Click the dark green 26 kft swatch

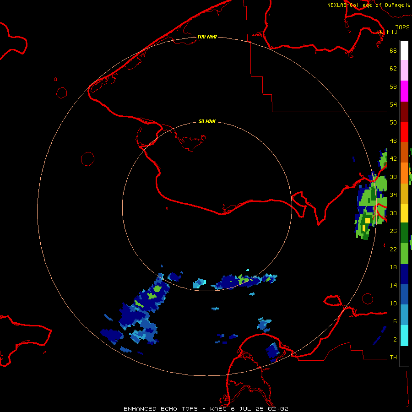(x=404, y=233)
